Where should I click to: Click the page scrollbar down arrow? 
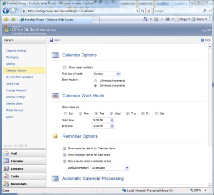coord(210,185)
